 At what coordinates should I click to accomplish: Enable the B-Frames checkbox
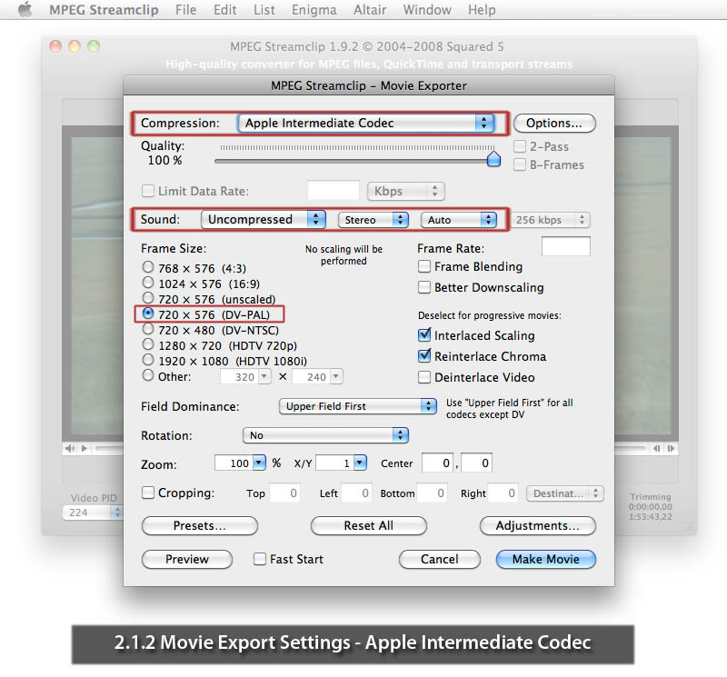pos(520,164)
